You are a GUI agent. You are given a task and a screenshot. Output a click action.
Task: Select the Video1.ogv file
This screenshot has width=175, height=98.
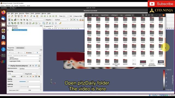tap(161, 62)
